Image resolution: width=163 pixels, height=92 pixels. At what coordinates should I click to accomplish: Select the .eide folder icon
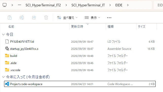[7, 63]
